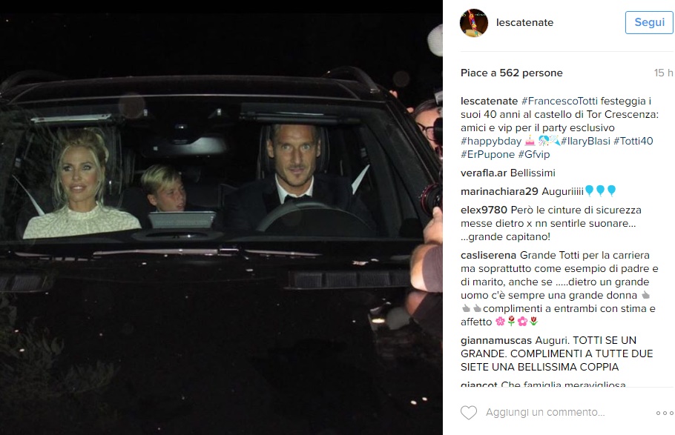Add a comment in Aggiungi un commento field

(x=545, y=412)
